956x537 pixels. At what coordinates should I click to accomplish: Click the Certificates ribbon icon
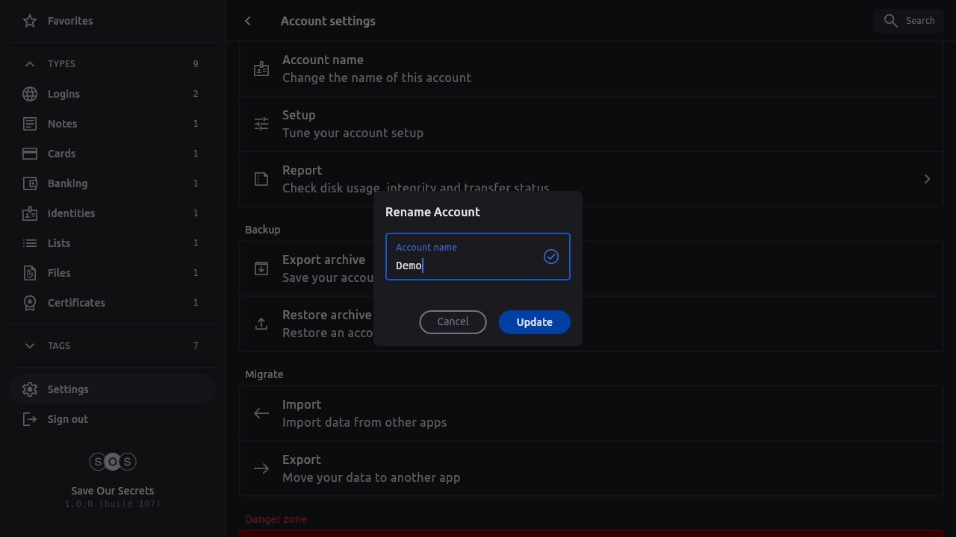(30, 303)
